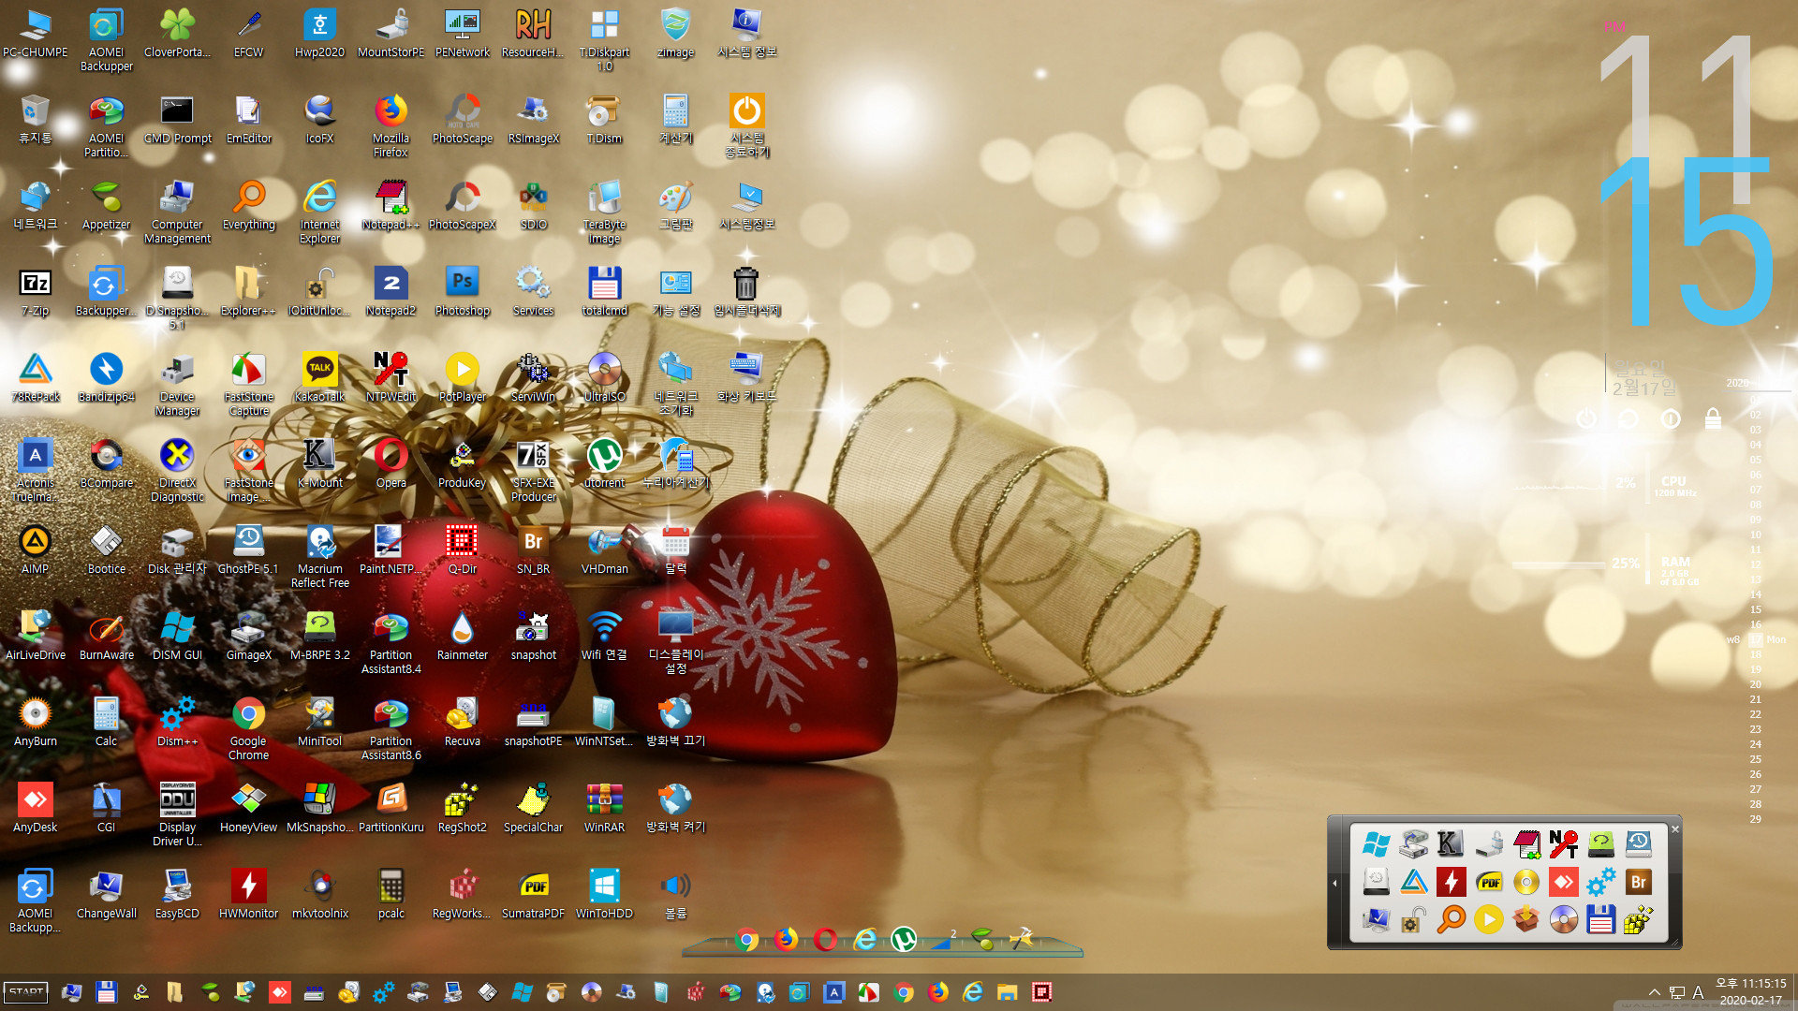Click uTorrent icon in the bottom dock
This screenshot has height=1011, width=1798.
[x=904, y=939]
